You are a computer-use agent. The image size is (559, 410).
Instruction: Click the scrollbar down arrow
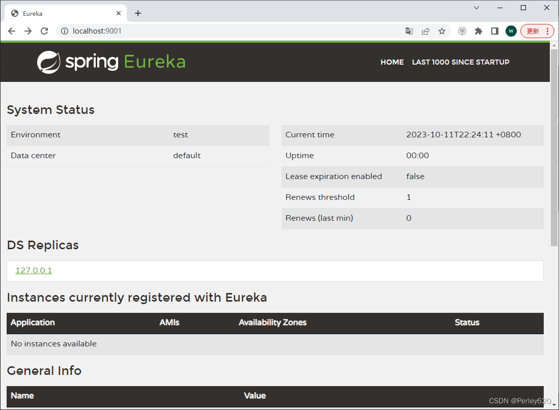tap(554, 404)
